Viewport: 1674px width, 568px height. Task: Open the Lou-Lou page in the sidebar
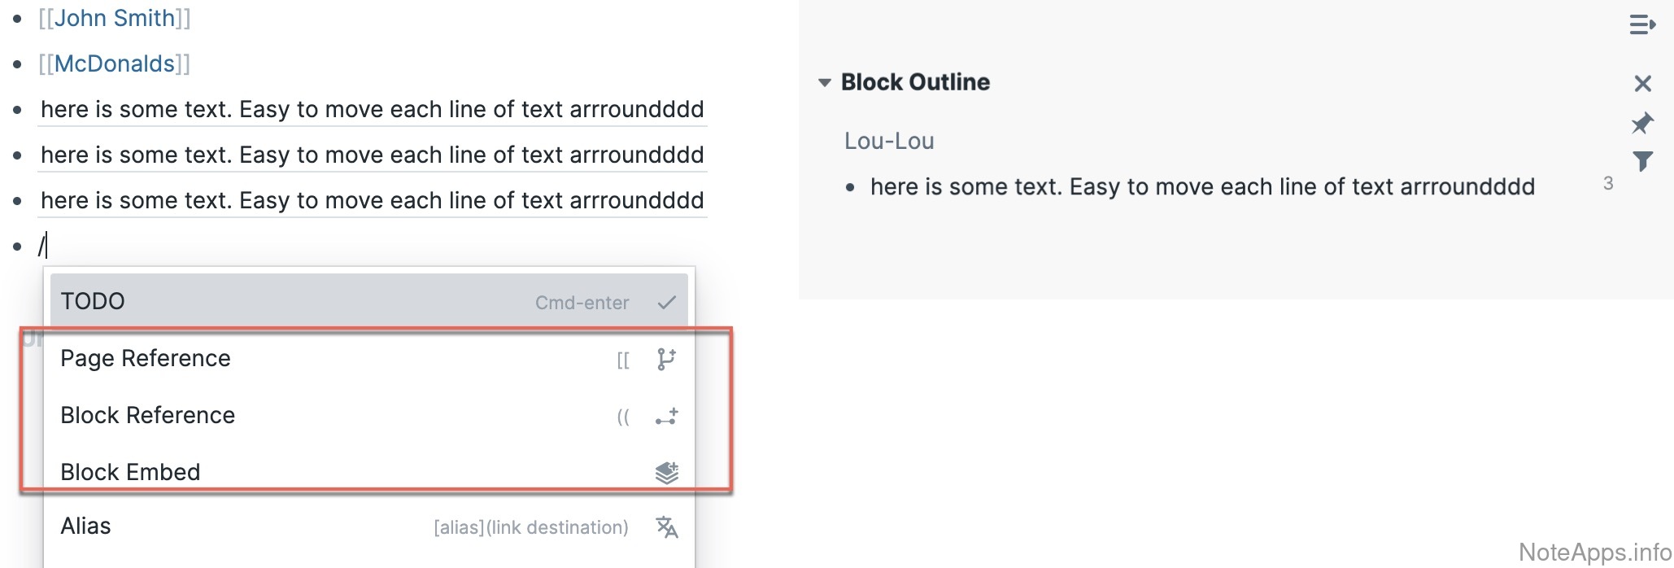point(889,142)
